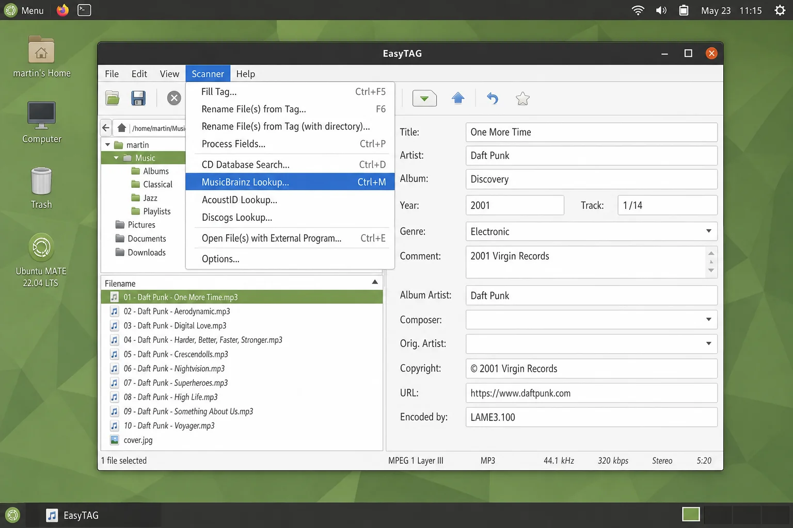Choose Discogs Lookup...
The width and height of the screenshot is (793, 528).
[x=290, y=217]
